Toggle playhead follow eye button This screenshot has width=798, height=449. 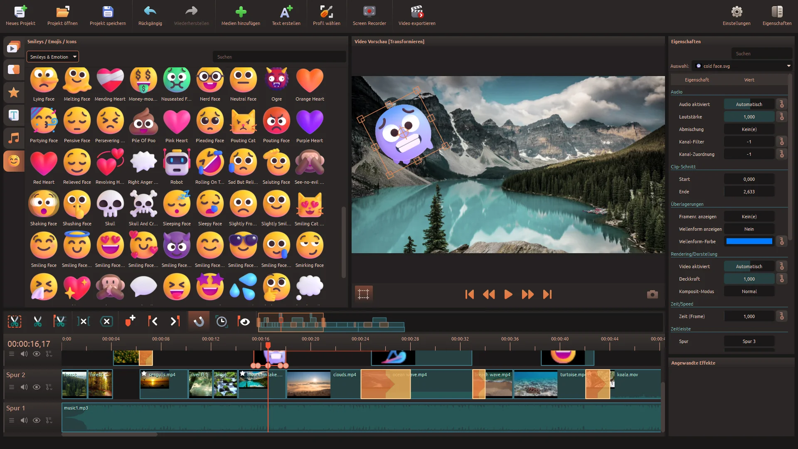click(x=244, y=321)
